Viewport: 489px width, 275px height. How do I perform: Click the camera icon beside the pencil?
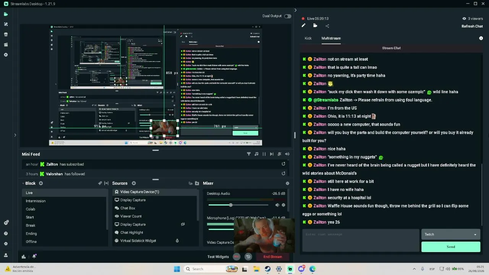pos(315,26)
